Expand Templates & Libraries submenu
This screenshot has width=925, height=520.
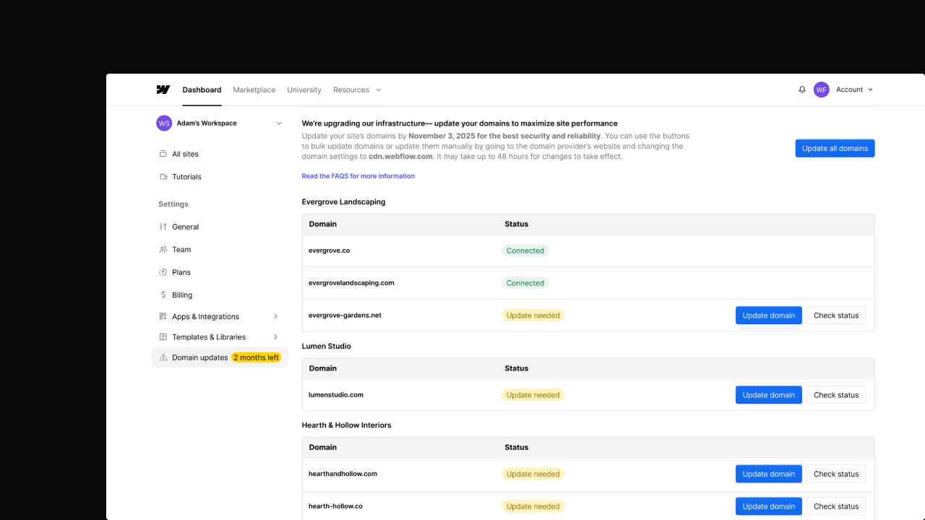click(275, 337)
